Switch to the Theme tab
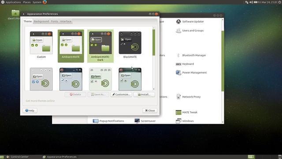Viewport: 282px width, 159px height. [28, 21]
